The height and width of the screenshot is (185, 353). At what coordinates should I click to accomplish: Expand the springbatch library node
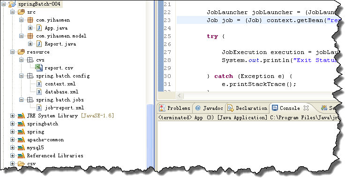12,123
